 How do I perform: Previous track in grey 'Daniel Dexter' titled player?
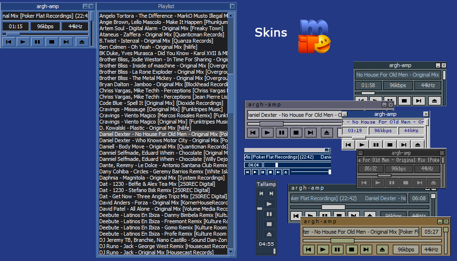click(x=252, y=133)
